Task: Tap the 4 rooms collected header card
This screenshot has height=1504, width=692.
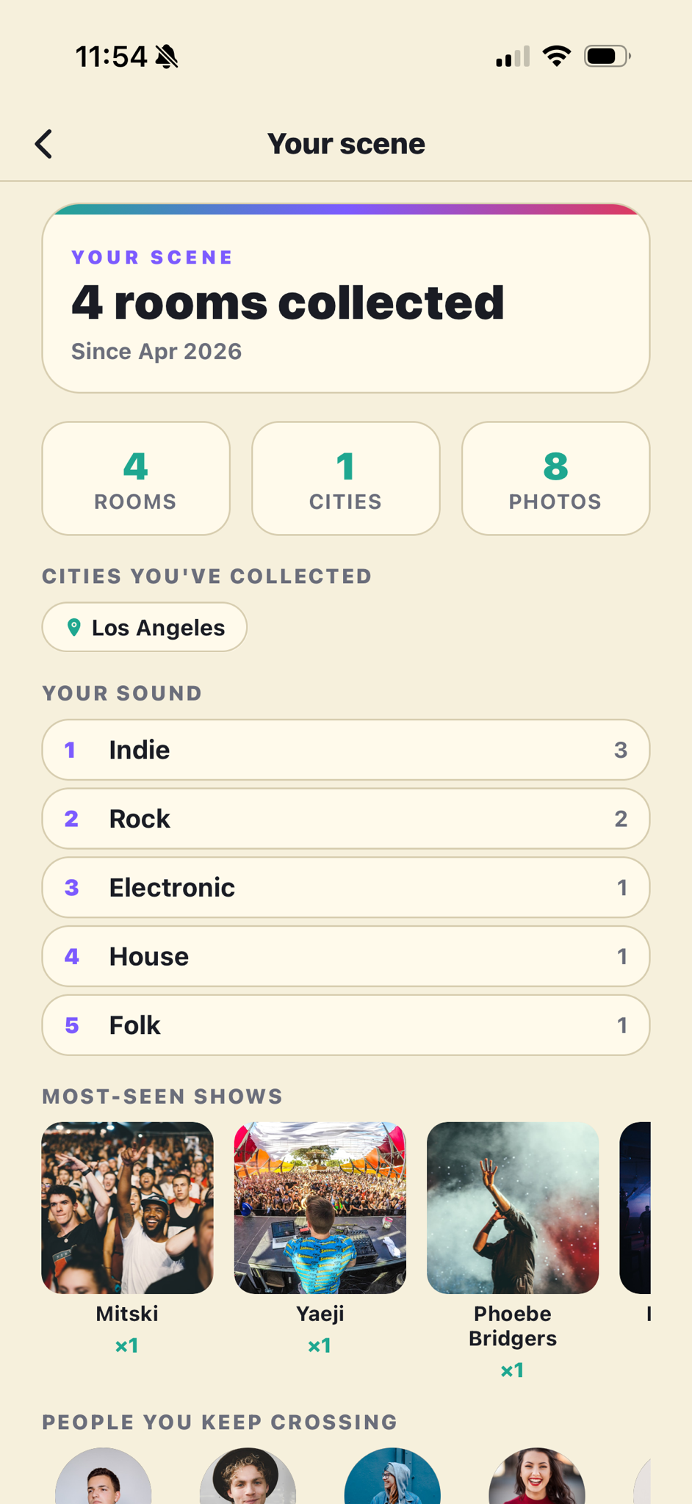Action: point(346,298)
